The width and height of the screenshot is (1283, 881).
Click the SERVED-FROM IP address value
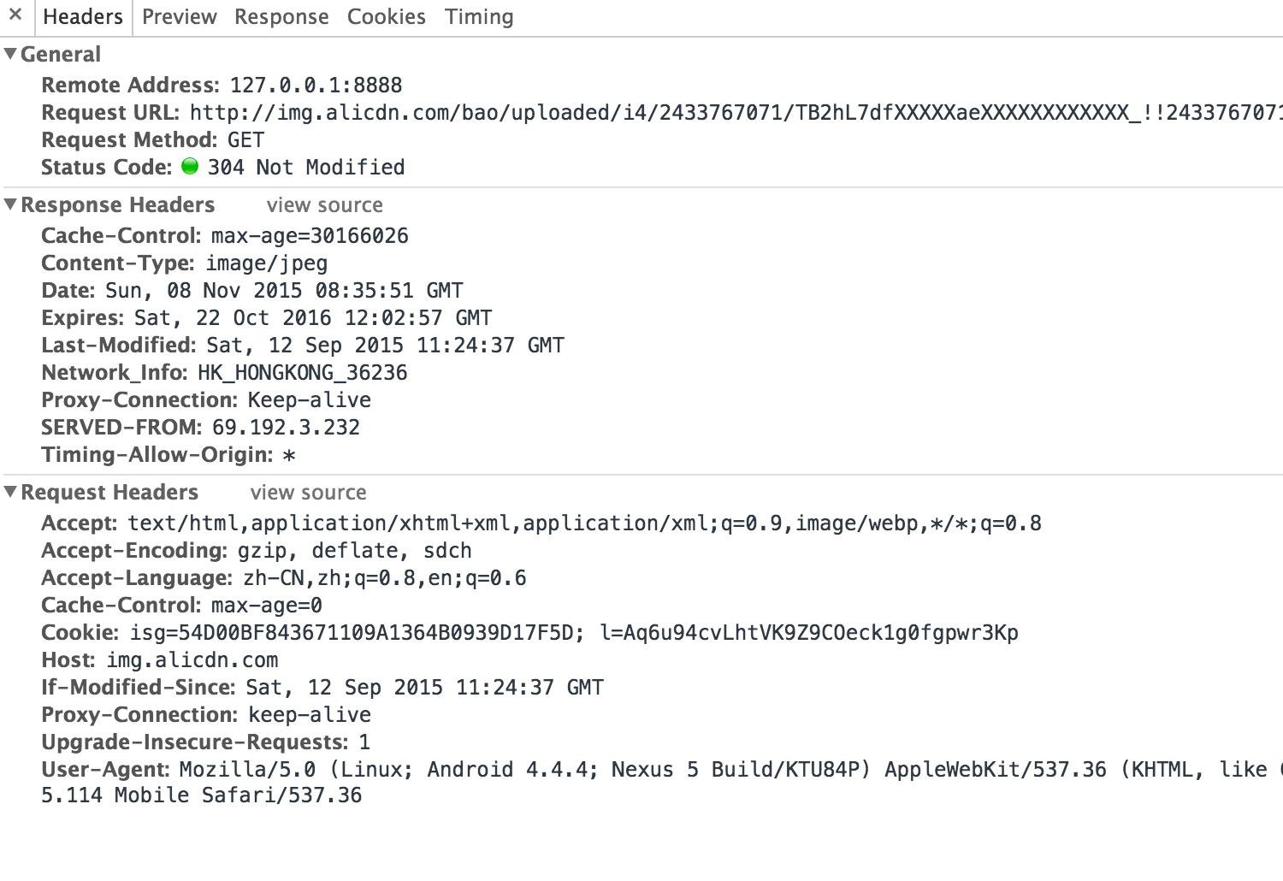point(287,428)
